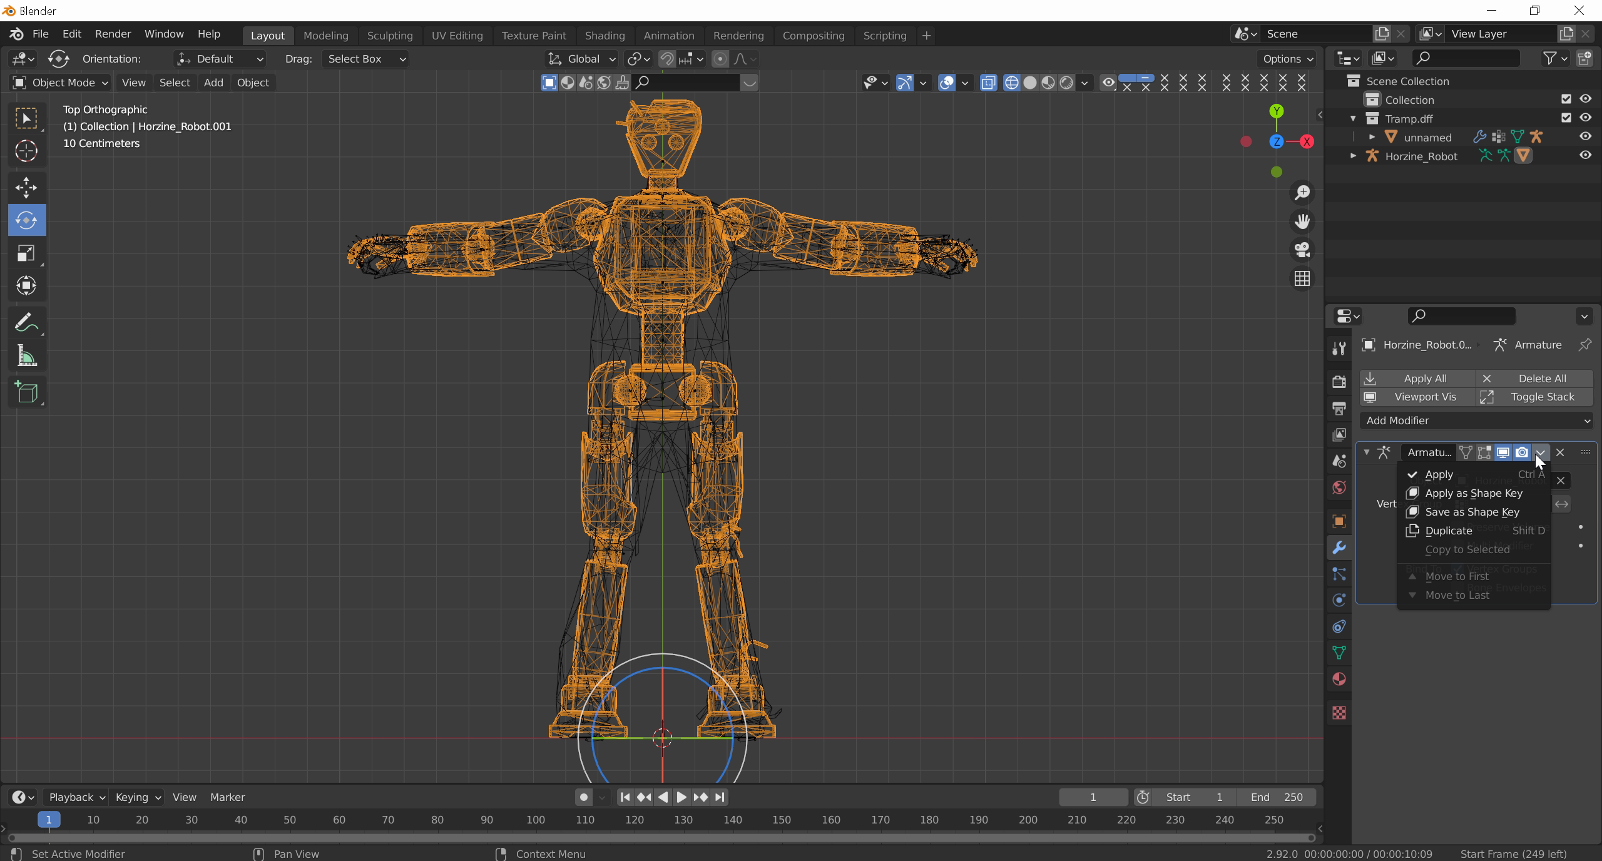Activate the Measure tool
This screenshot has height=861, width=1602.
click(26, 357)
